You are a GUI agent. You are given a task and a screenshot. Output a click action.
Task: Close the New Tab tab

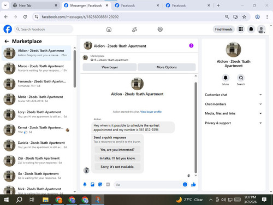point(56,5)
